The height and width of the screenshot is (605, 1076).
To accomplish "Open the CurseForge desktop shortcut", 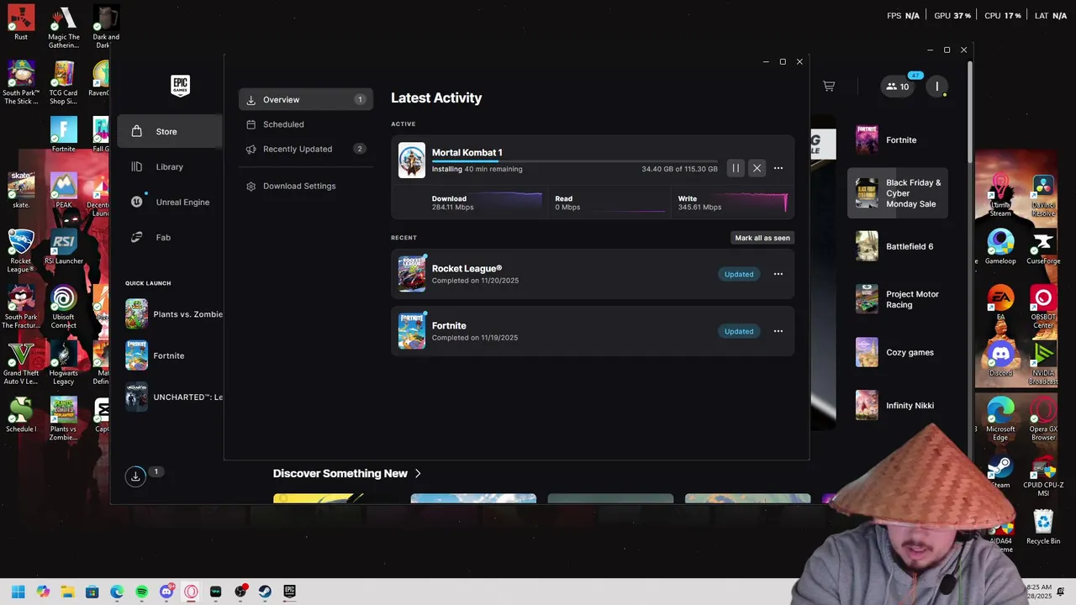I will [x=1043, y=247].
